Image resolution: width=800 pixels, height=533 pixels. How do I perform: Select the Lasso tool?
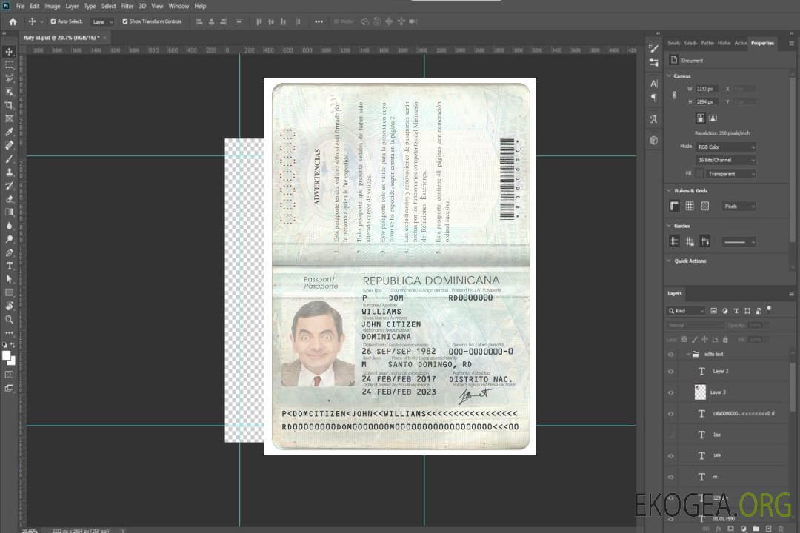[x=9, y=78]
